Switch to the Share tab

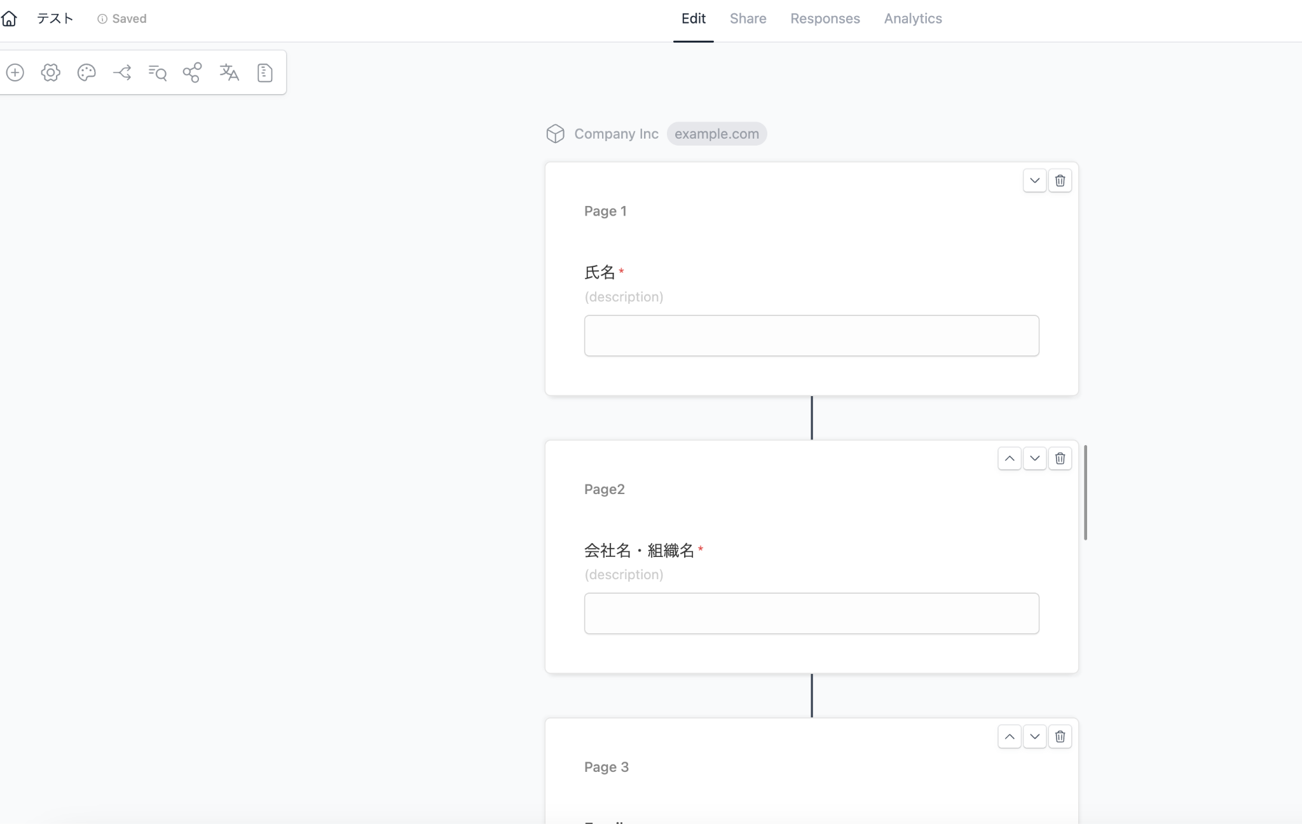point(748,19)
